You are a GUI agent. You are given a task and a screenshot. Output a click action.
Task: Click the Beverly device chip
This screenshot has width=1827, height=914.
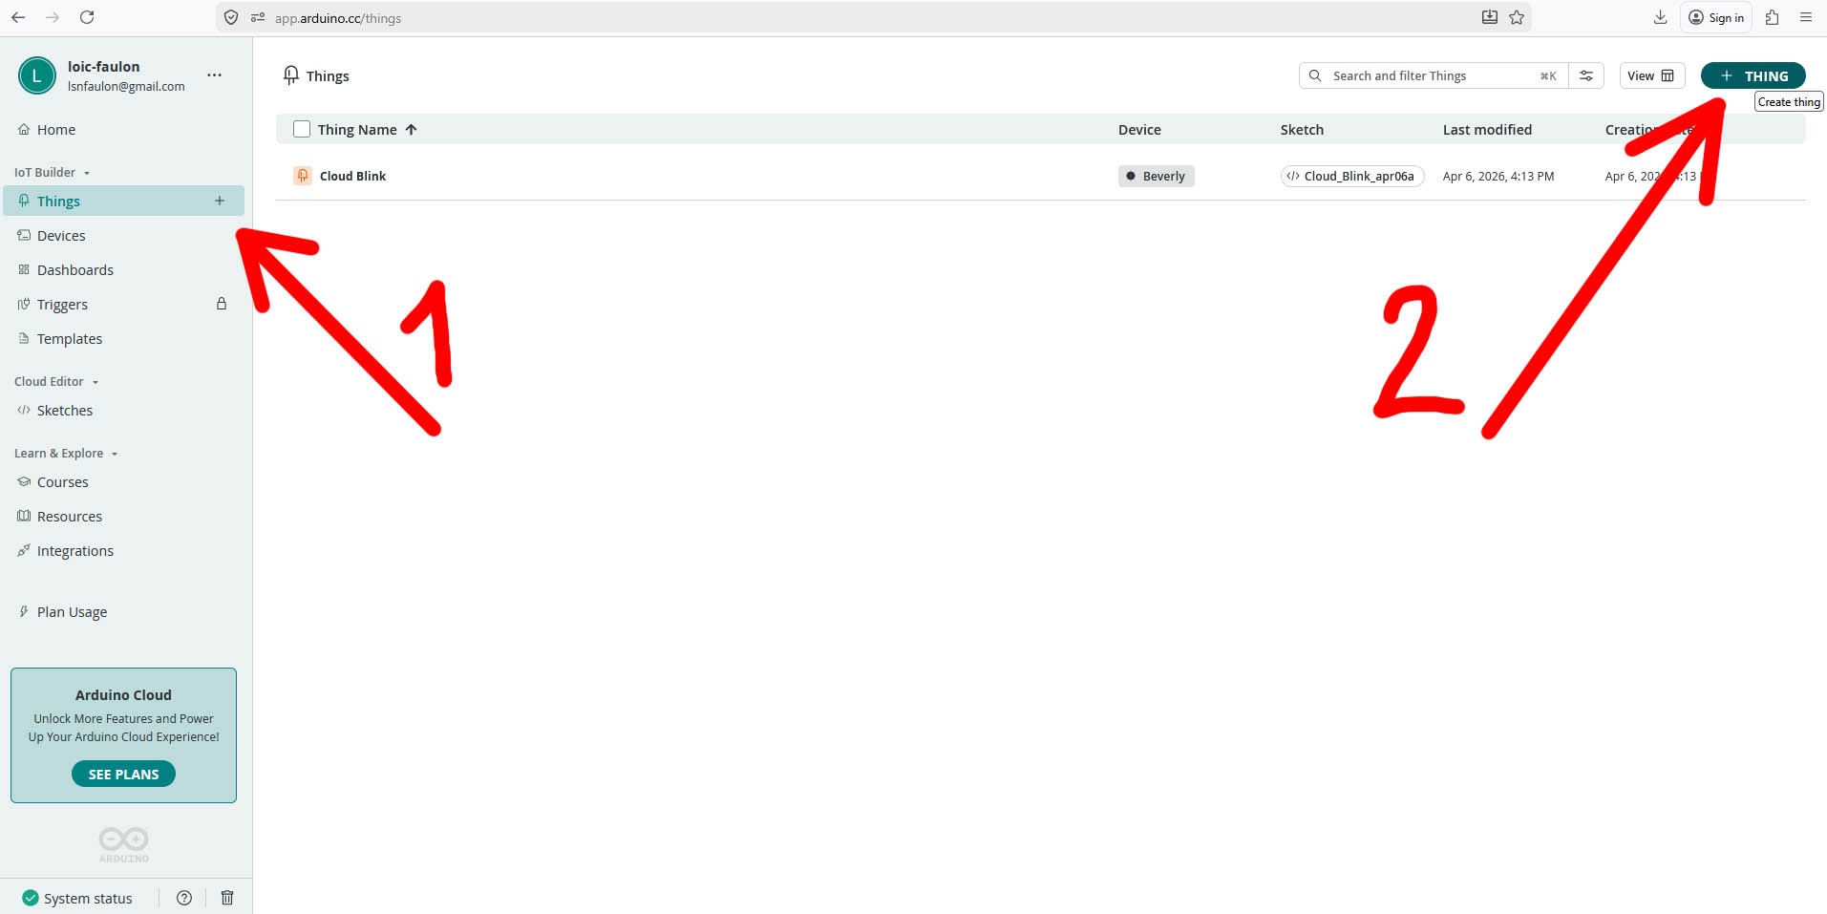[x=1157, y=176]
